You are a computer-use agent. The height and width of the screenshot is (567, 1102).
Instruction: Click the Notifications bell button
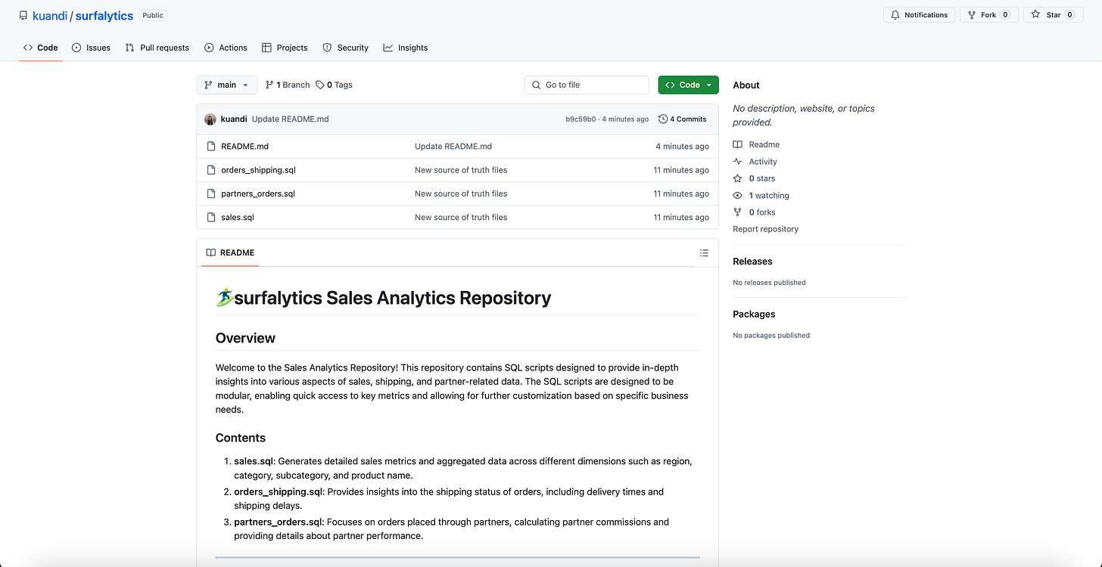[919, 15]
